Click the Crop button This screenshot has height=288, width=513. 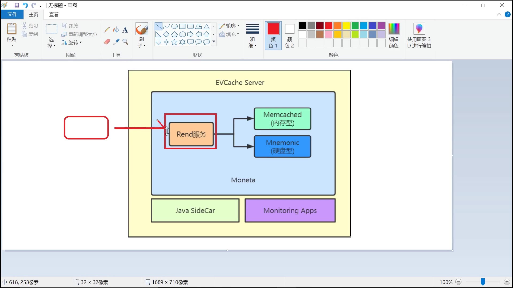[x=70, y=26]
